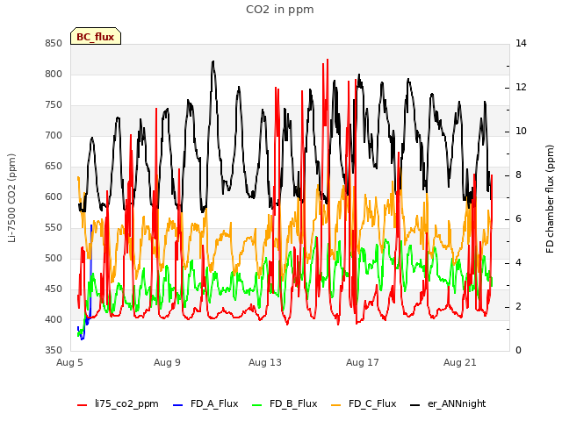Screen dimensions: 562x421
Task: Click the 14 right-axis tick label
Action: [521, 44]
